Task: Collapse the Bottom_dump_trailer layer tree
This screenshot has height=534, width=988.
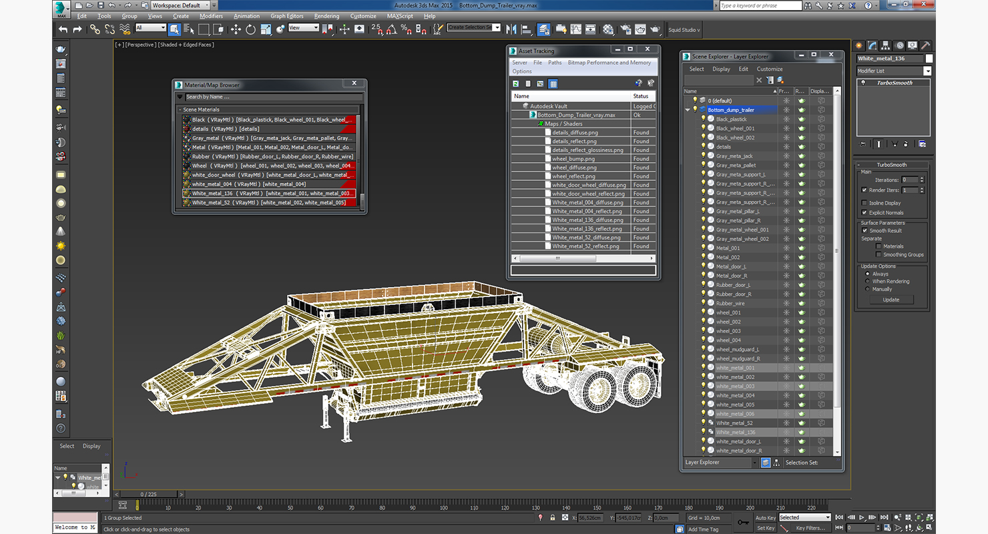Action: point(688,110)
